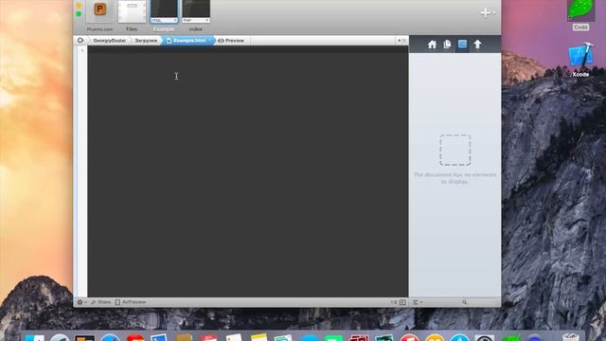Open the Publish upload arrow panel

click(477, 45)
